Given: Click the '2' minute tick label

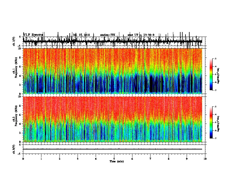Looking at the screenshot, I should (x=60, y=159).
